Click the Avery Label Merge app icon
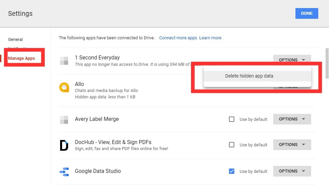329x188 pixels. (64, 120)
